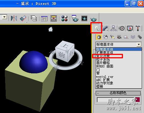Click the object name input field
Viewport: 144px width, 113px height.
(116, 100)
